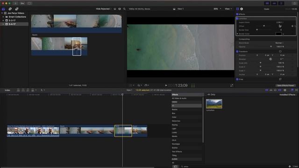
Task: Toggle the Effects section checkbox
Action: point(237,14)
